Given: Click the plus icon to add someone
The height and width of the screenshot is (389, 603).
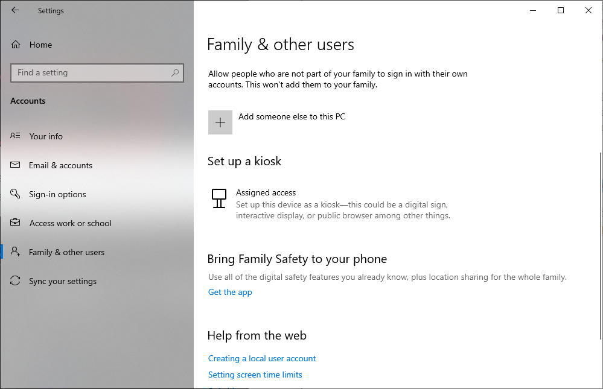Looking at the screenshot, I should tap(220, 122).
